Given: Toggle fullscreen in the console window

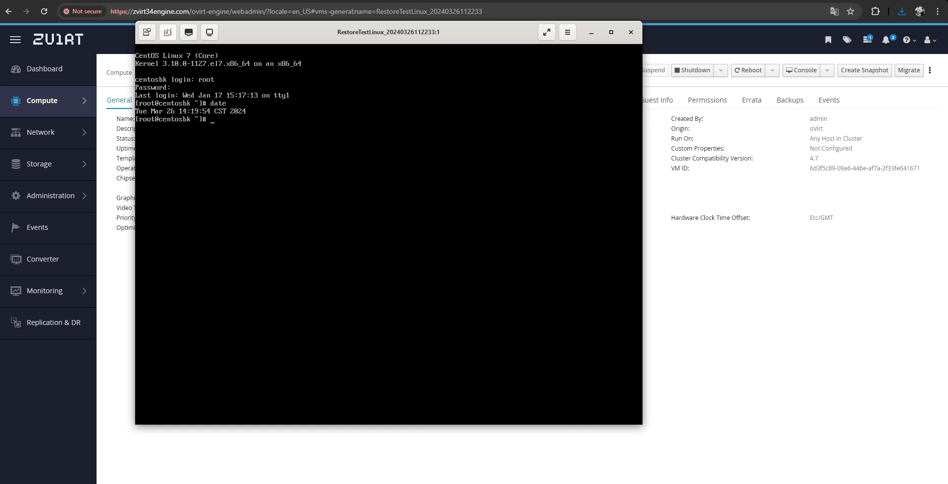Looking at the screenshot, I should click(x=547, y=32).
